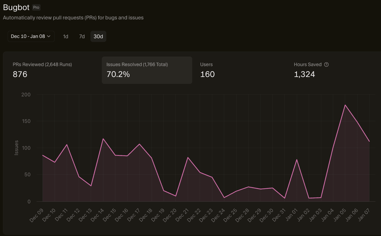
Task: Switch to the 1d time range
Action: click(65, 36)
